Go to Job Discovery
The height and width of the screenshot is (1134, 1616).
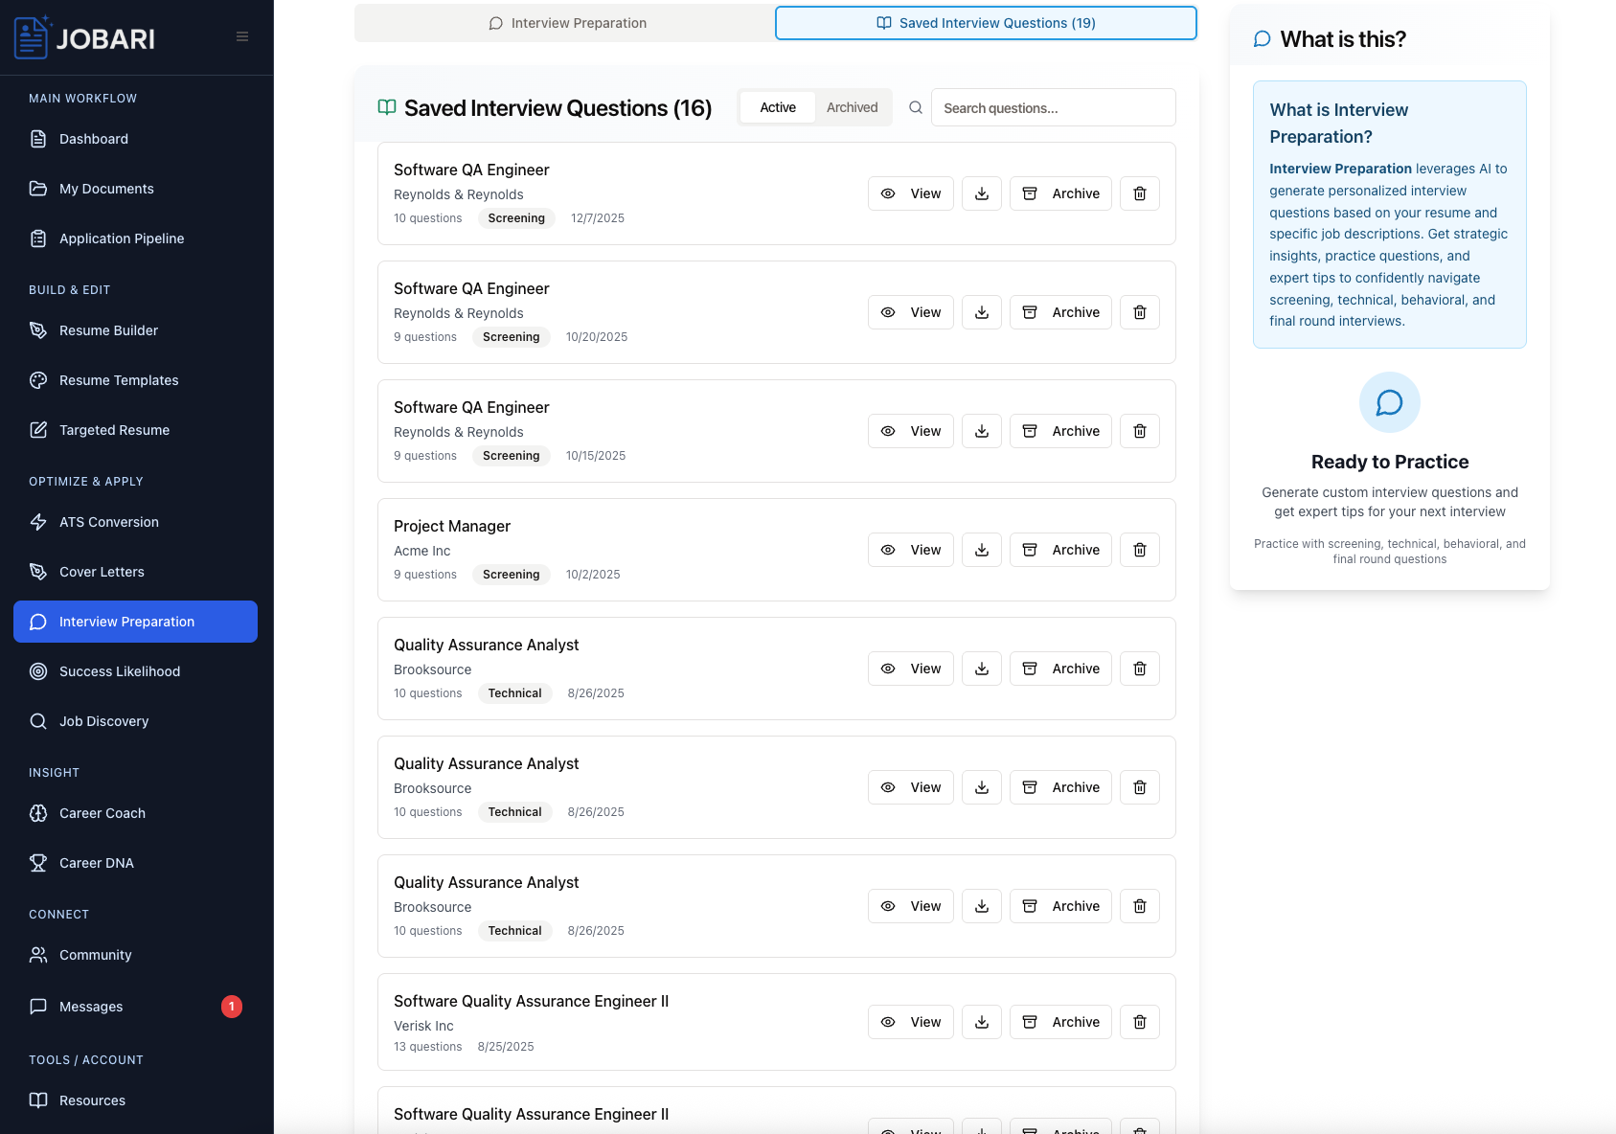point(103,721)
